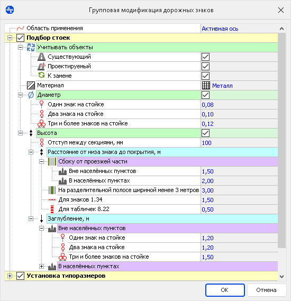Click the Отмена button
291x301 pixels.
coord(267,290)
